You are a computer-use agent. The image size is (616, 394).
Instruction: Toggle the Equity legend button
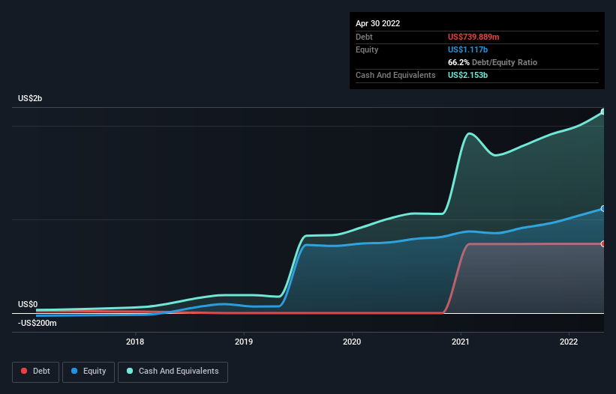click(89, 372)
